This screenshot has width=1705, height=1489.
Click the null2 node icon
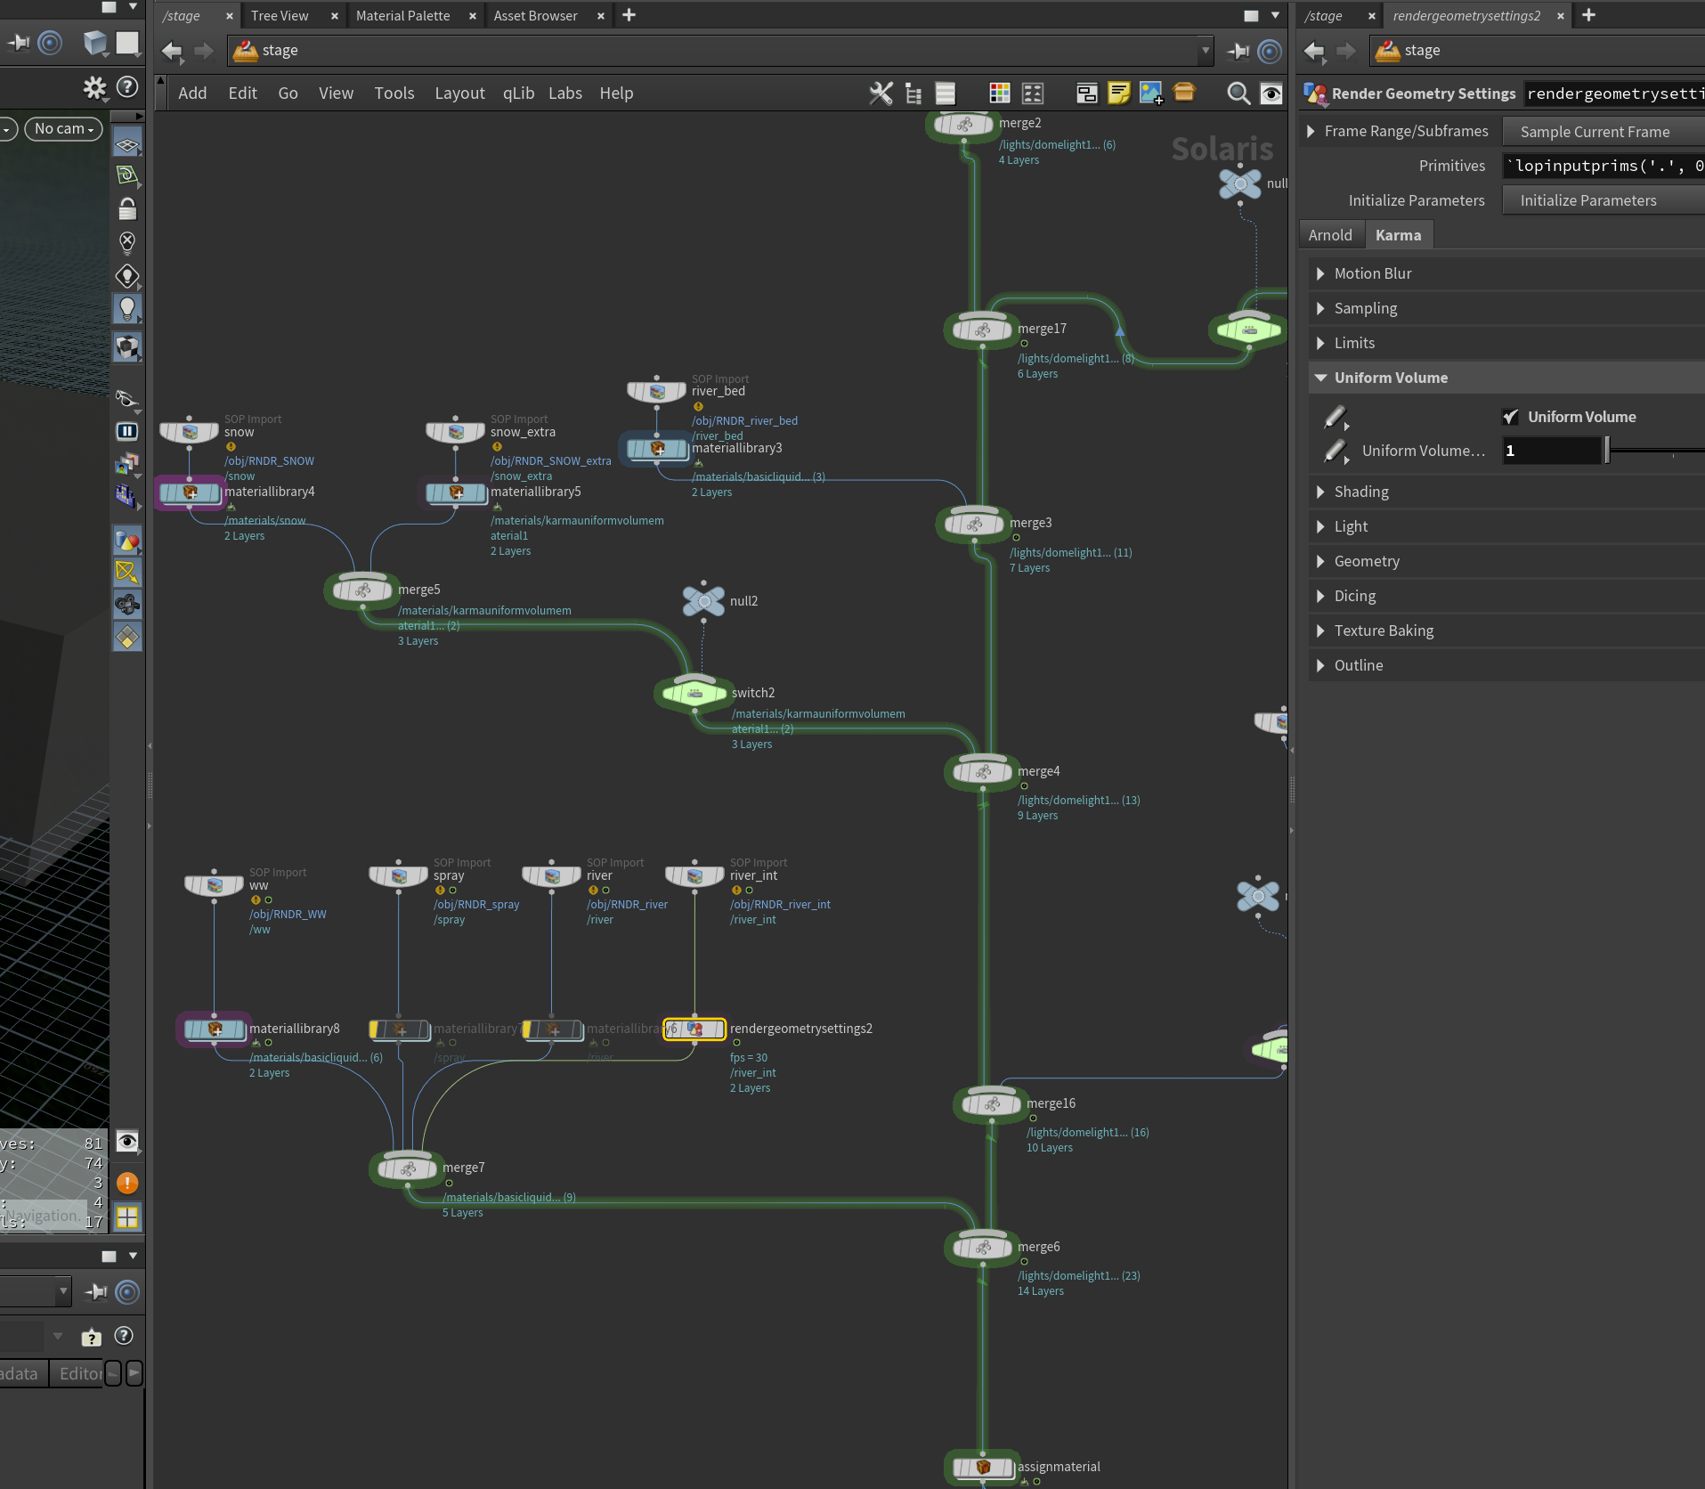pos(703,601)
